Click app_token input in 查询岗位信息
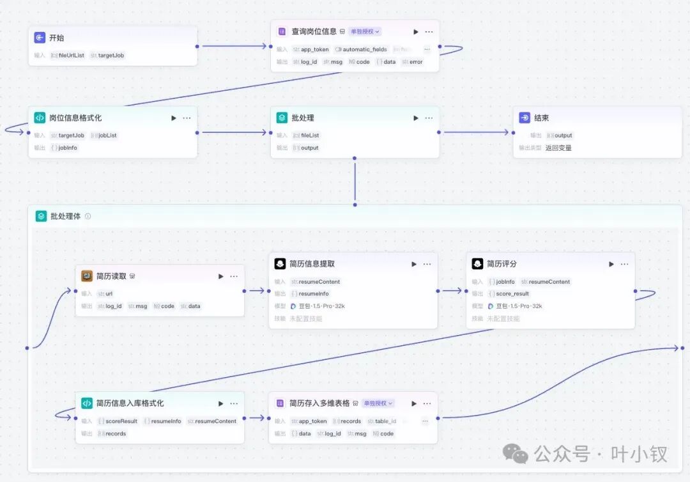The image size is (690, 482). 310,49
